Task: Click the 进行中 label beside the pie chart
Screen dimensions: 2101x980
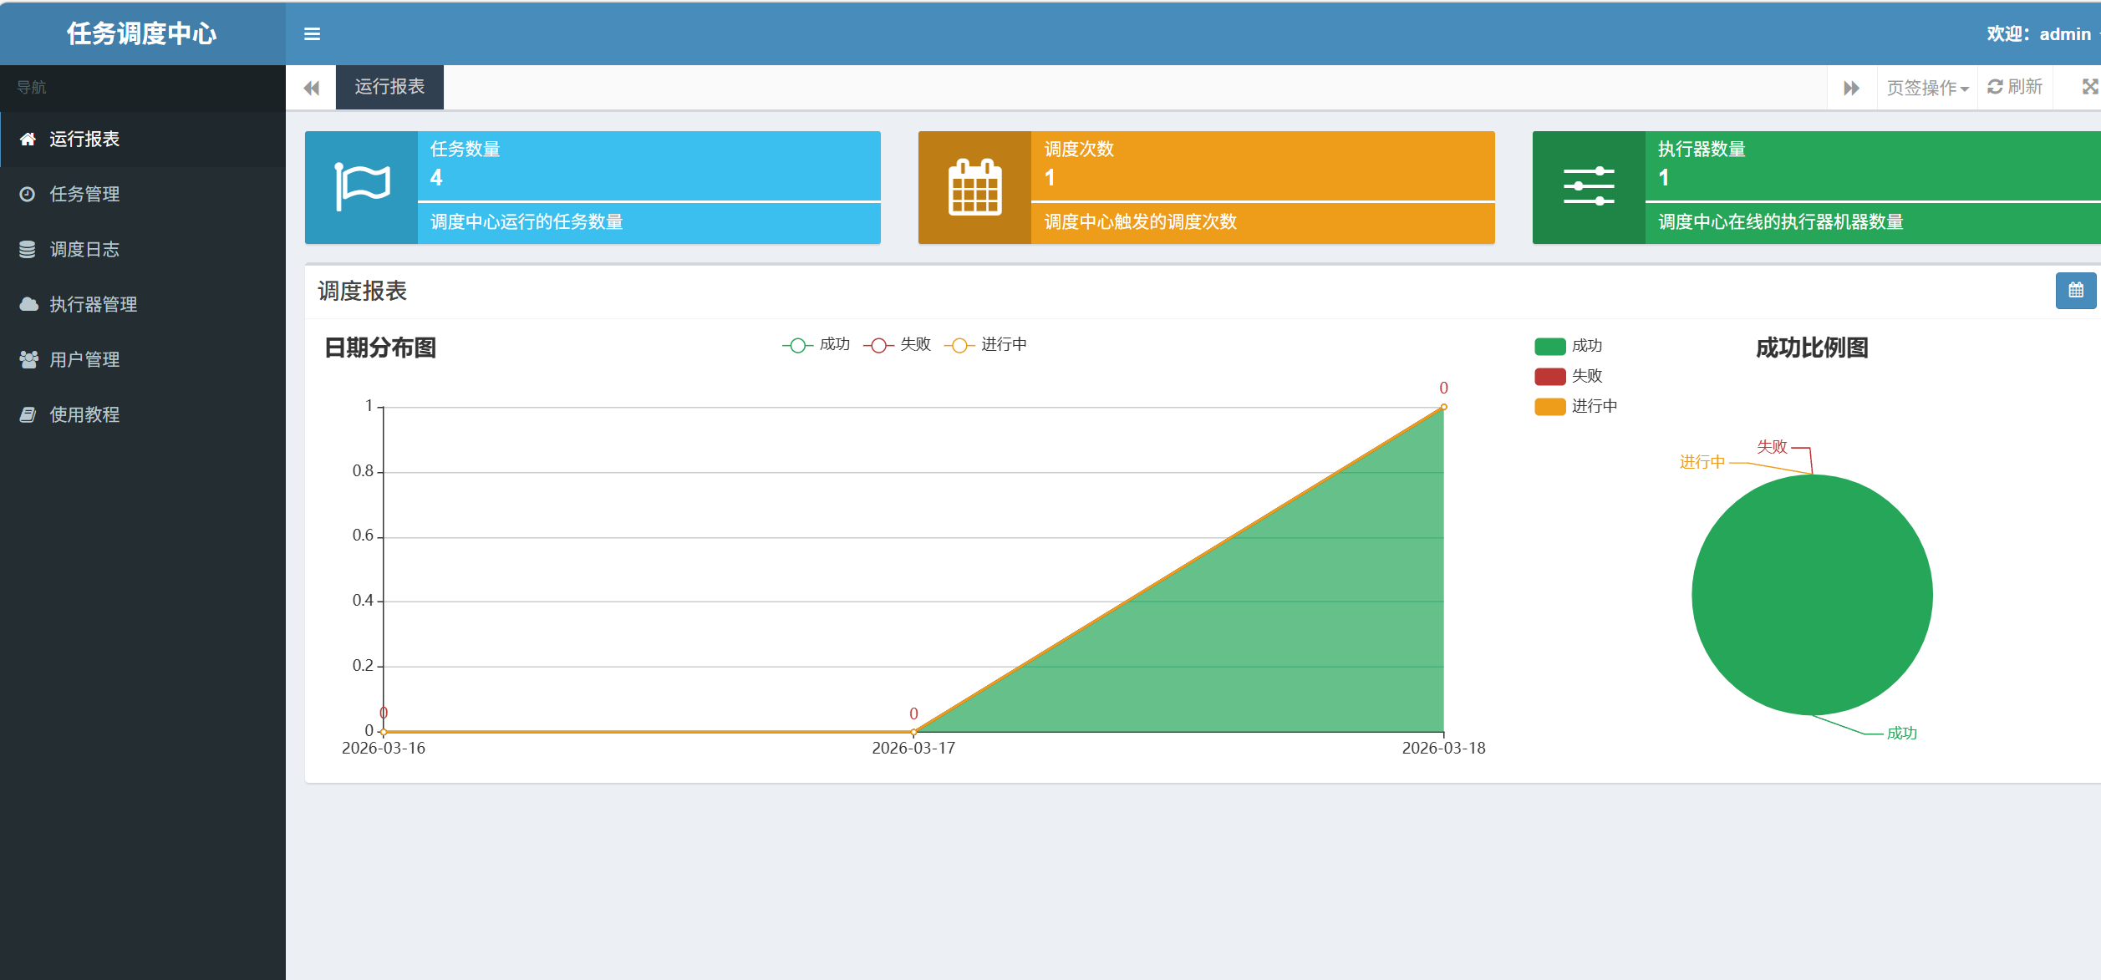Action: [x=1702, y=462]
